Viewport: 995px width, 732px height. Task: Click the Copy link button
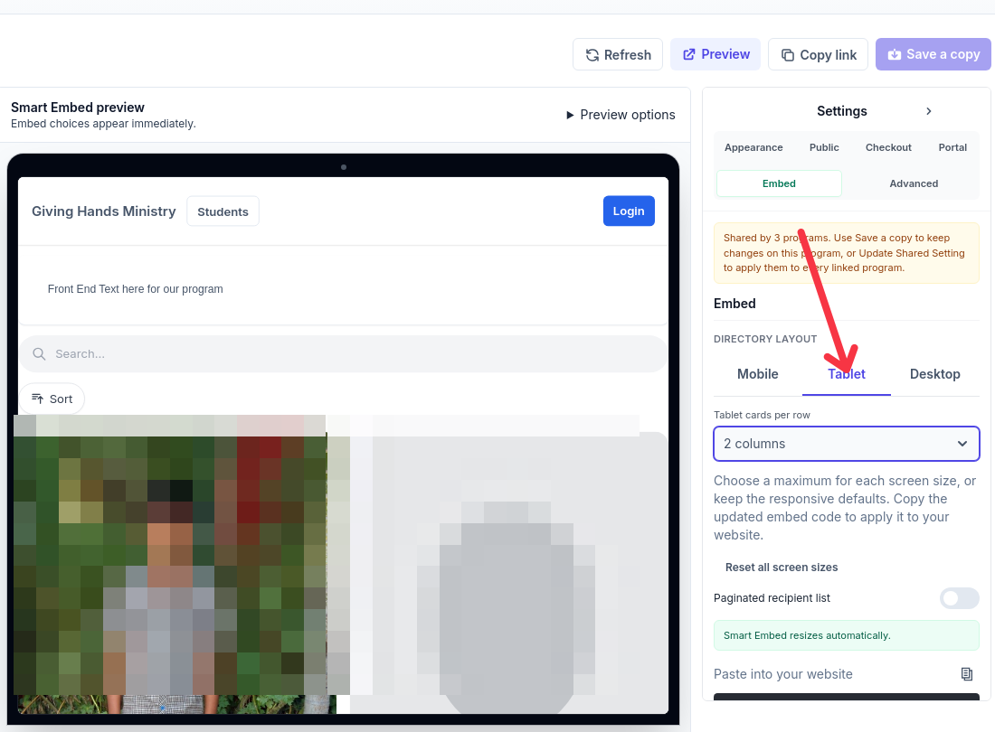click(818, 54)
